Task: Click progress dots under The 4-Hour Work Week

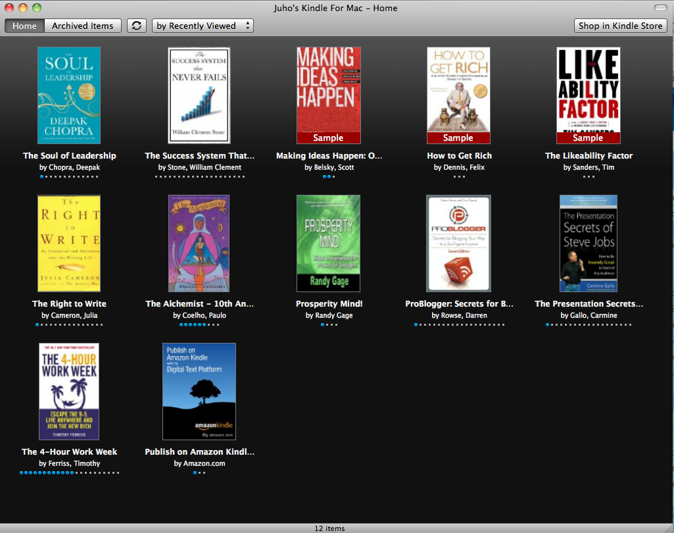Action: pos(69,472)
